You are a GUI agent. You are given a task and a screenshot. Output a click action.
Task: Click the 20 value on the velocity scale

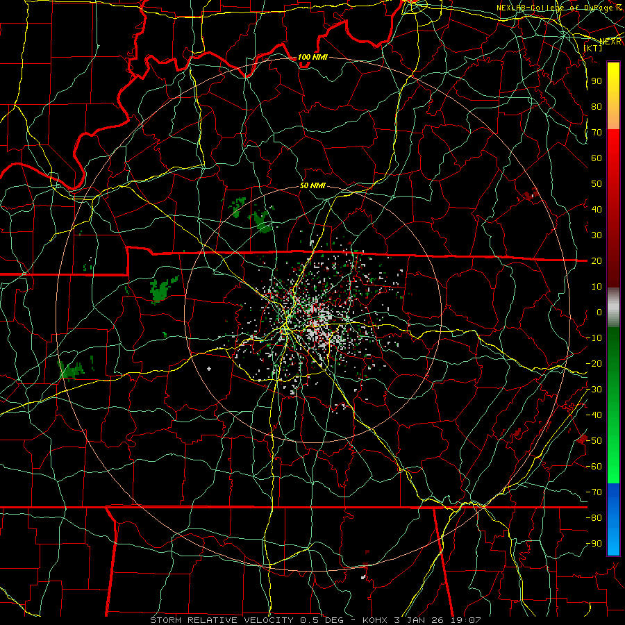(597, 260)
